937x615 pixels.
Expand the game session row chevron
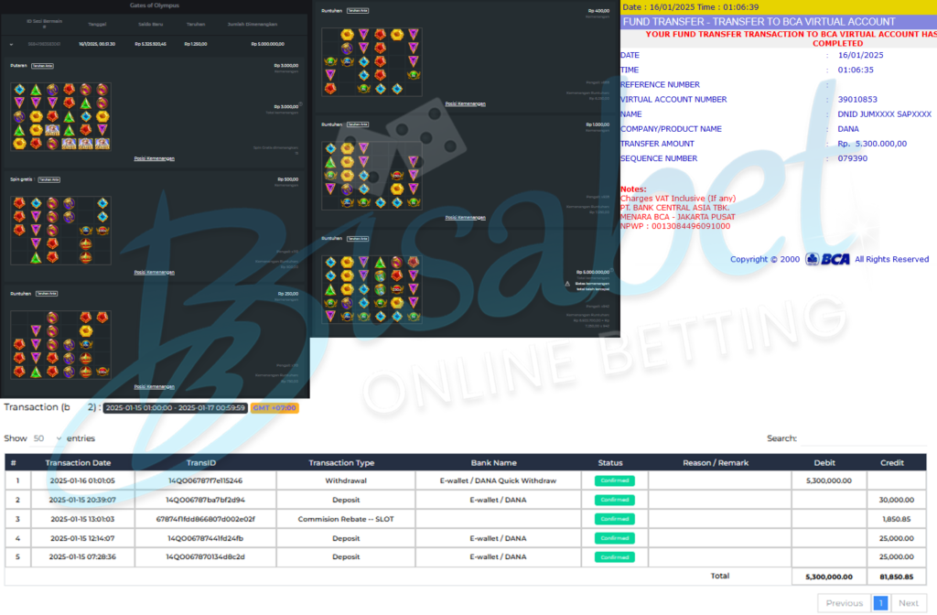click(x=12, y=44)
